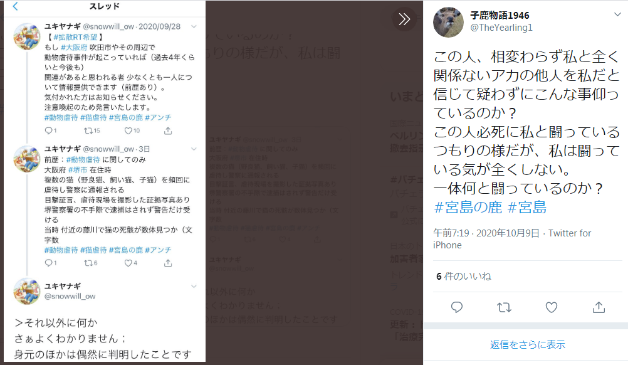Collapse the panel with double-chevron button
628x365 pixels.
pyautogui.click(x=404, y=19)
